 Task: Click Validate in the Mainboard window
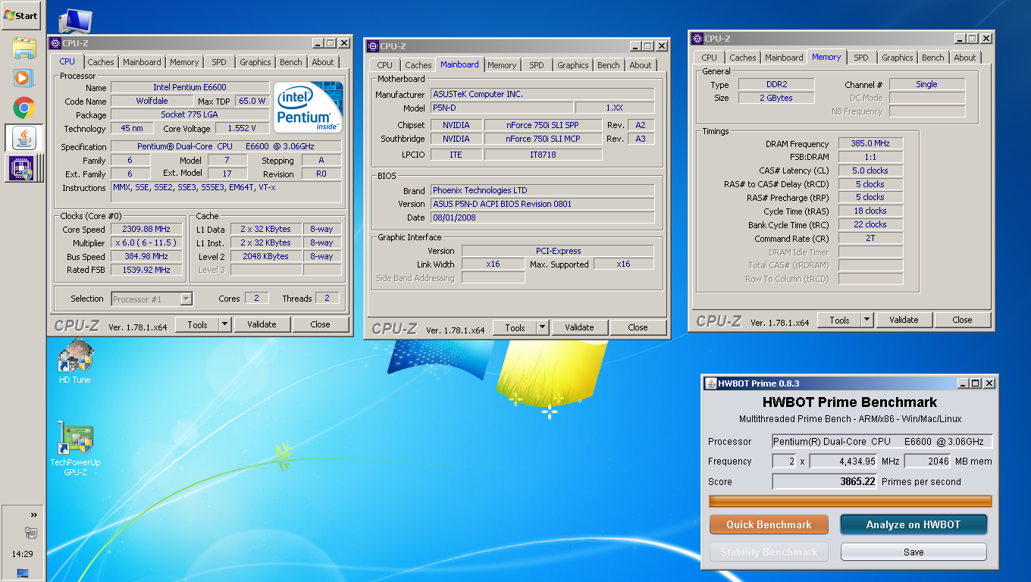point(579,327)
